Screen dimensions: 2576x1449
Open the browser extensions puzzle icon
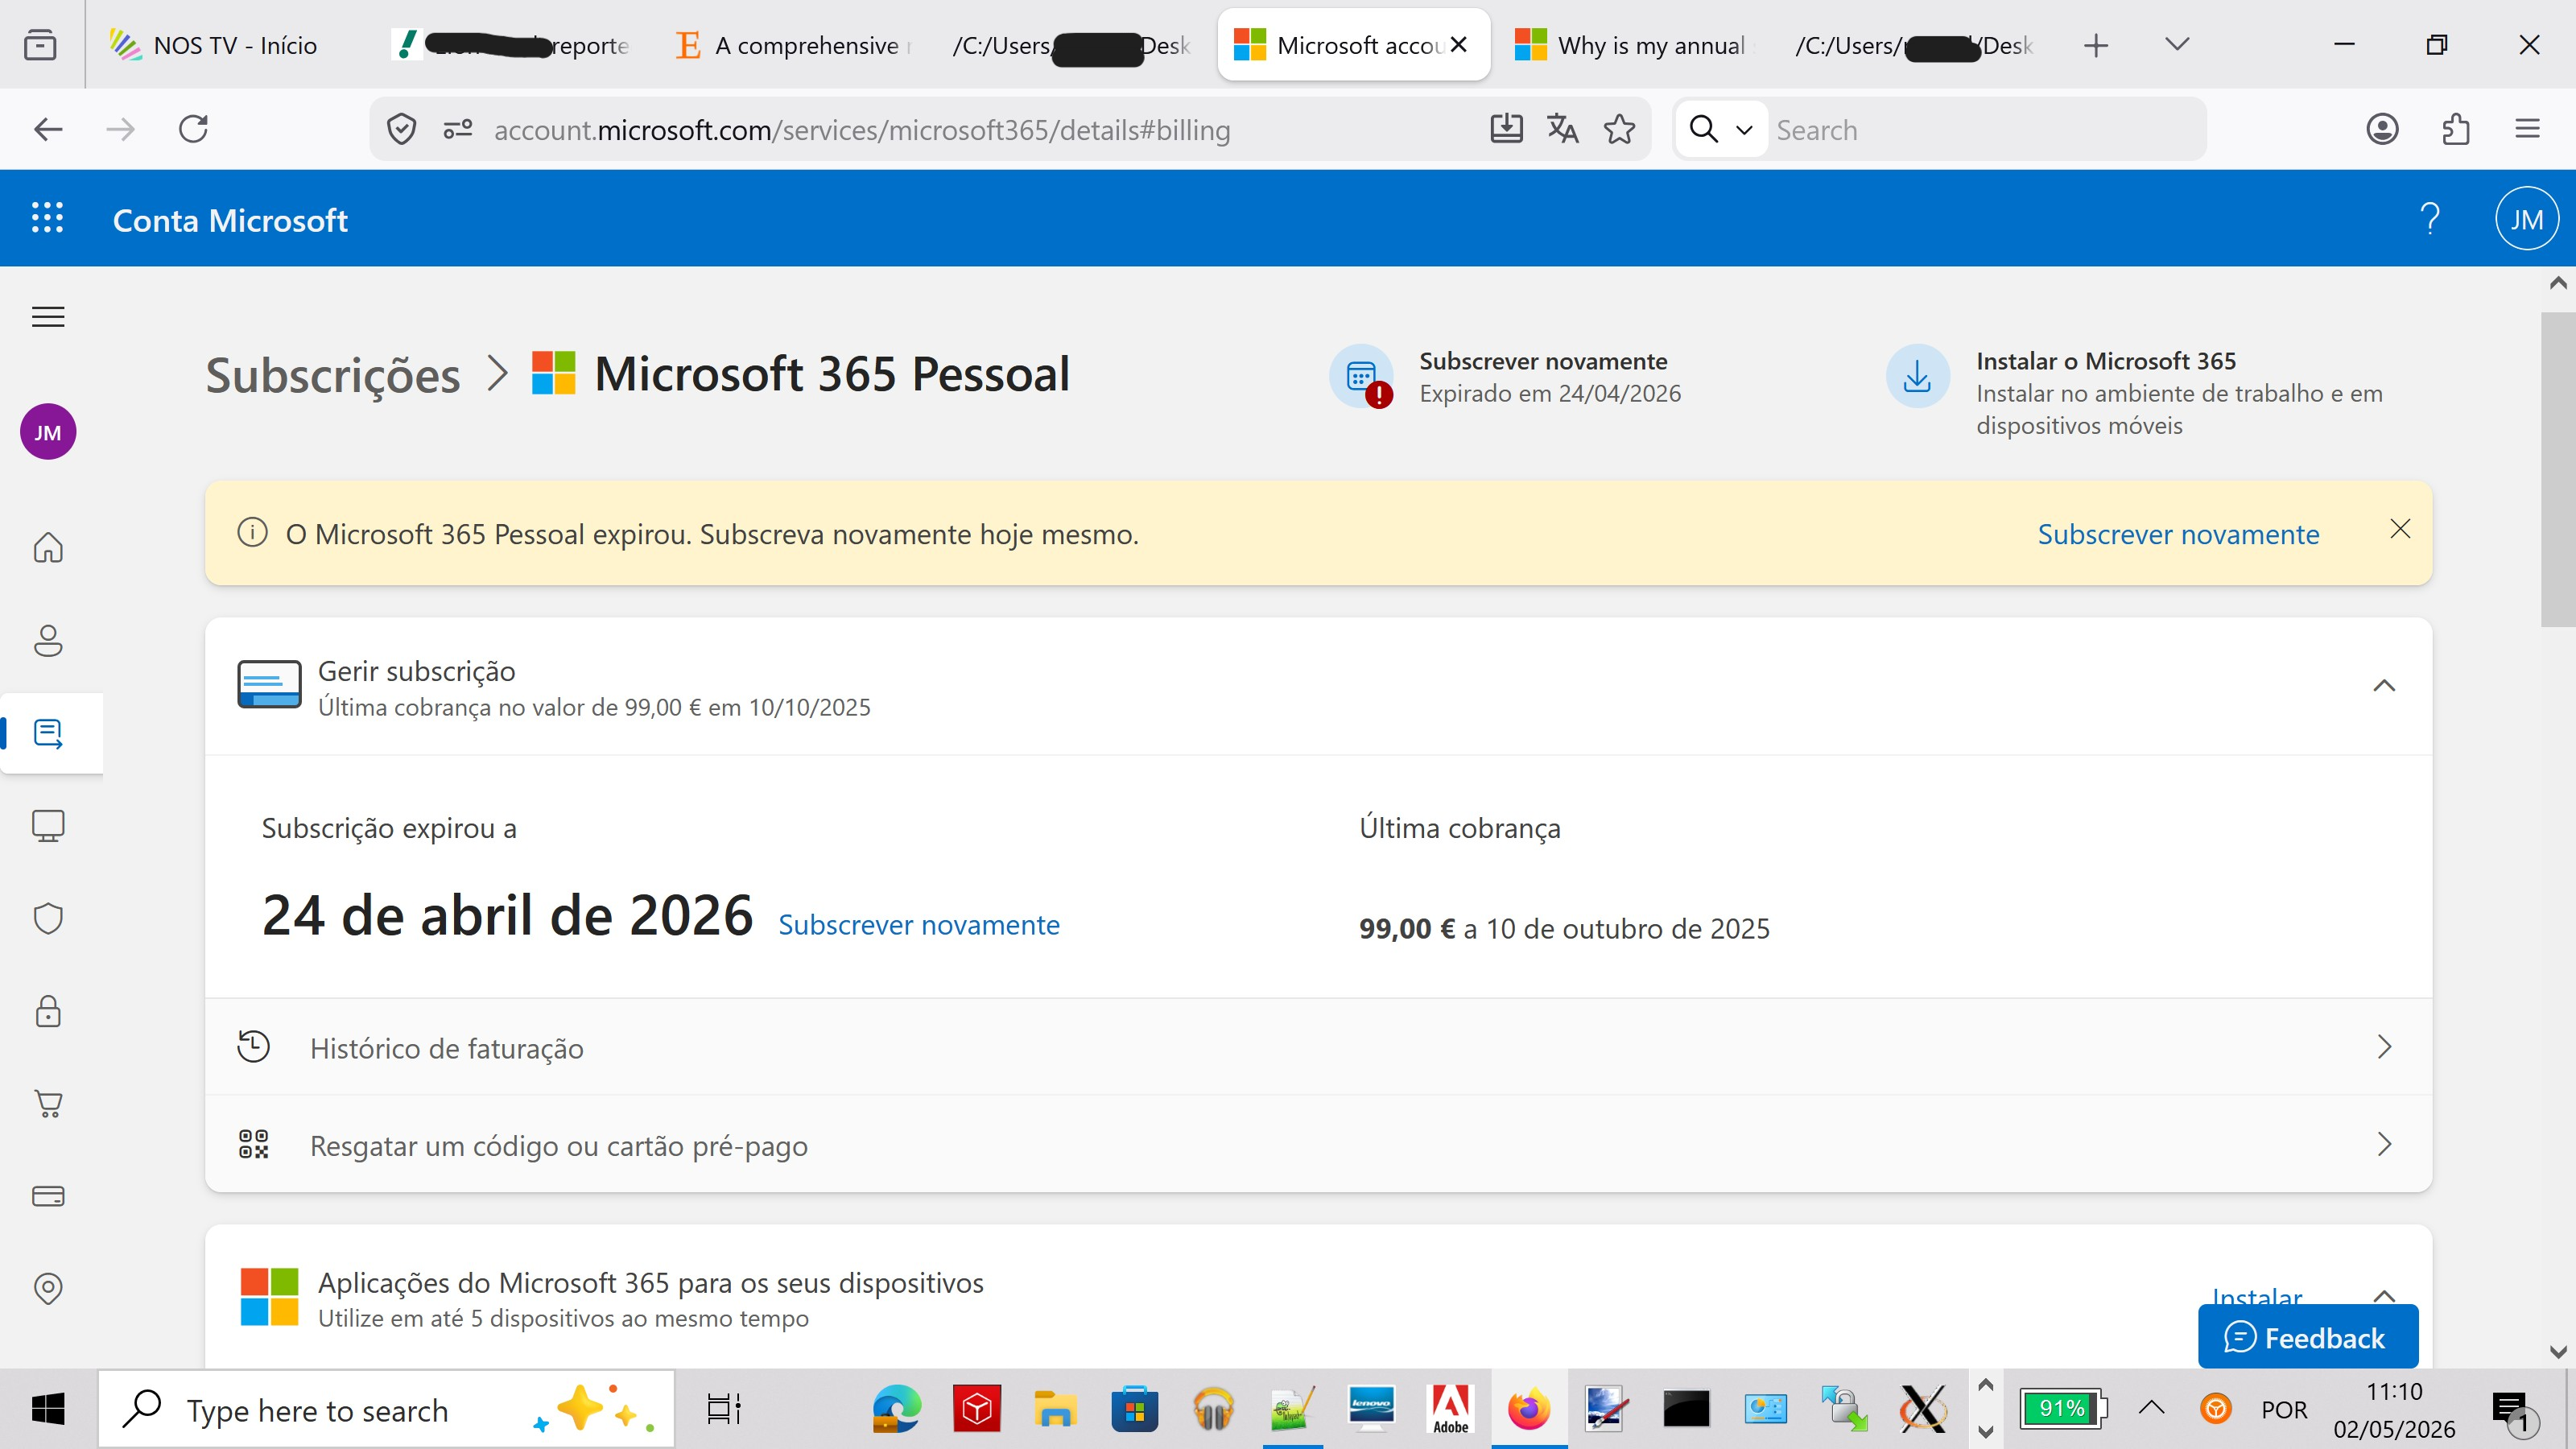pos(2455,129)
